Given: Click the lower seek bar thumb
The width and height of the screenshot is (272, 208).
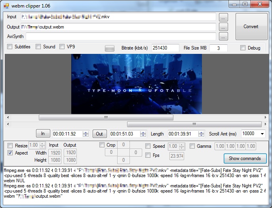Looking at the screenshot, I should point(194,124).
